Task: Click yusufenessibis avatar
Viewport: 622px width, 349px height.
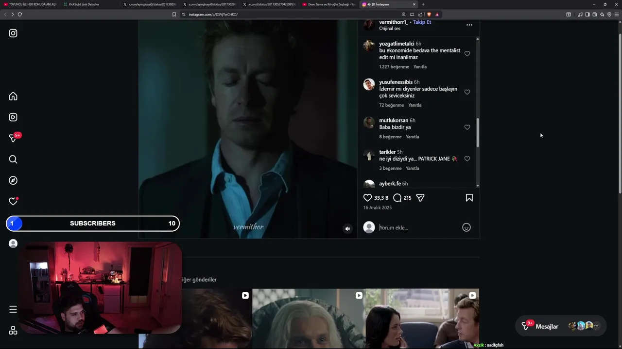Action: [369, 84]
